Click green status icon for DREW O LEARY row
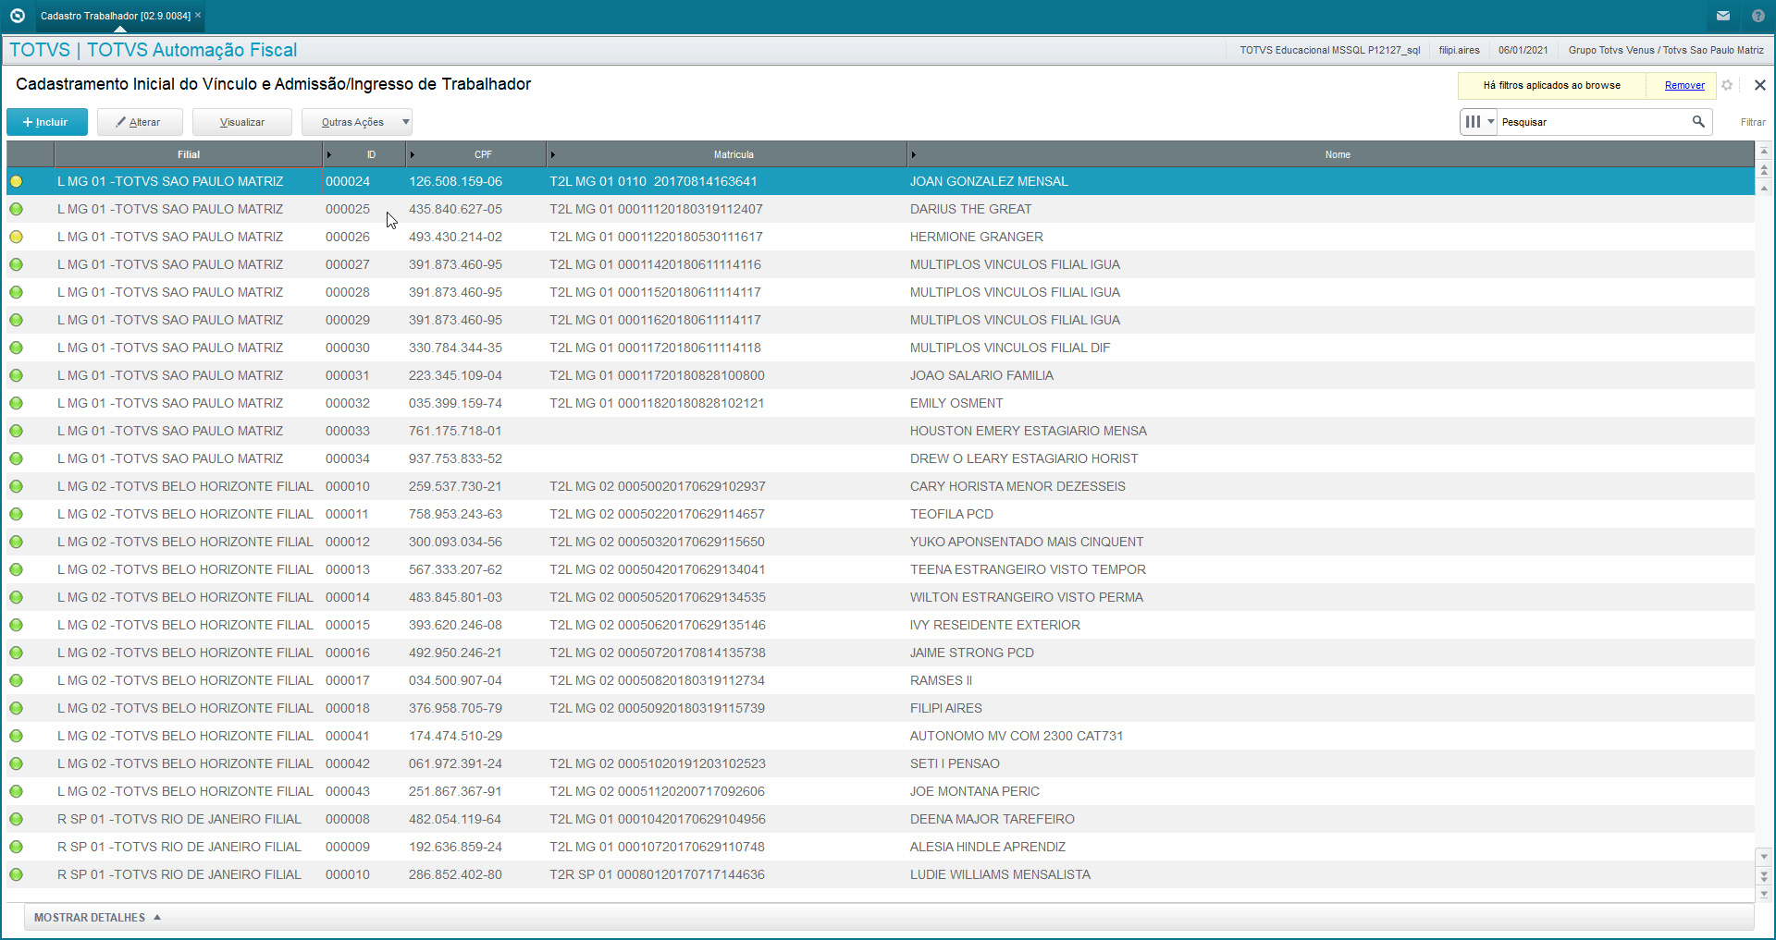The image size is (1776, 940). click(x=17, y=458)
